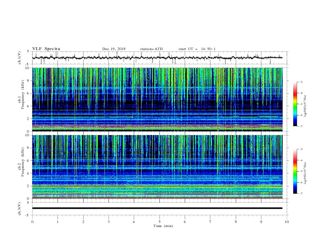Click the "-7" tick on ch.1 color bar

coord(301,126)
